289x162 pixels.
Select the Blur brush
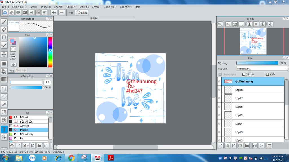(29, 138)
